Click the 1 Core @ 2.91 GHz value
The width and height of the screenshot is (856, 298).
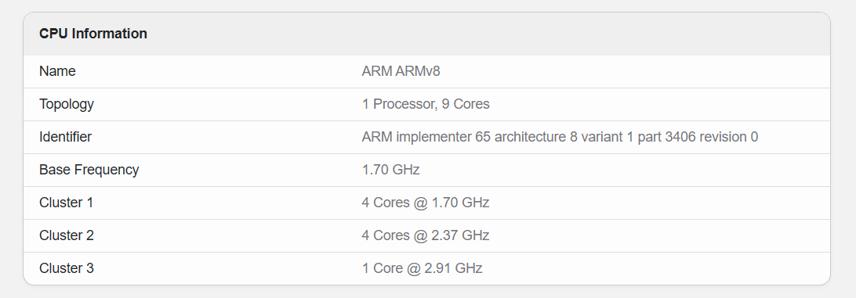click(422, 268)
